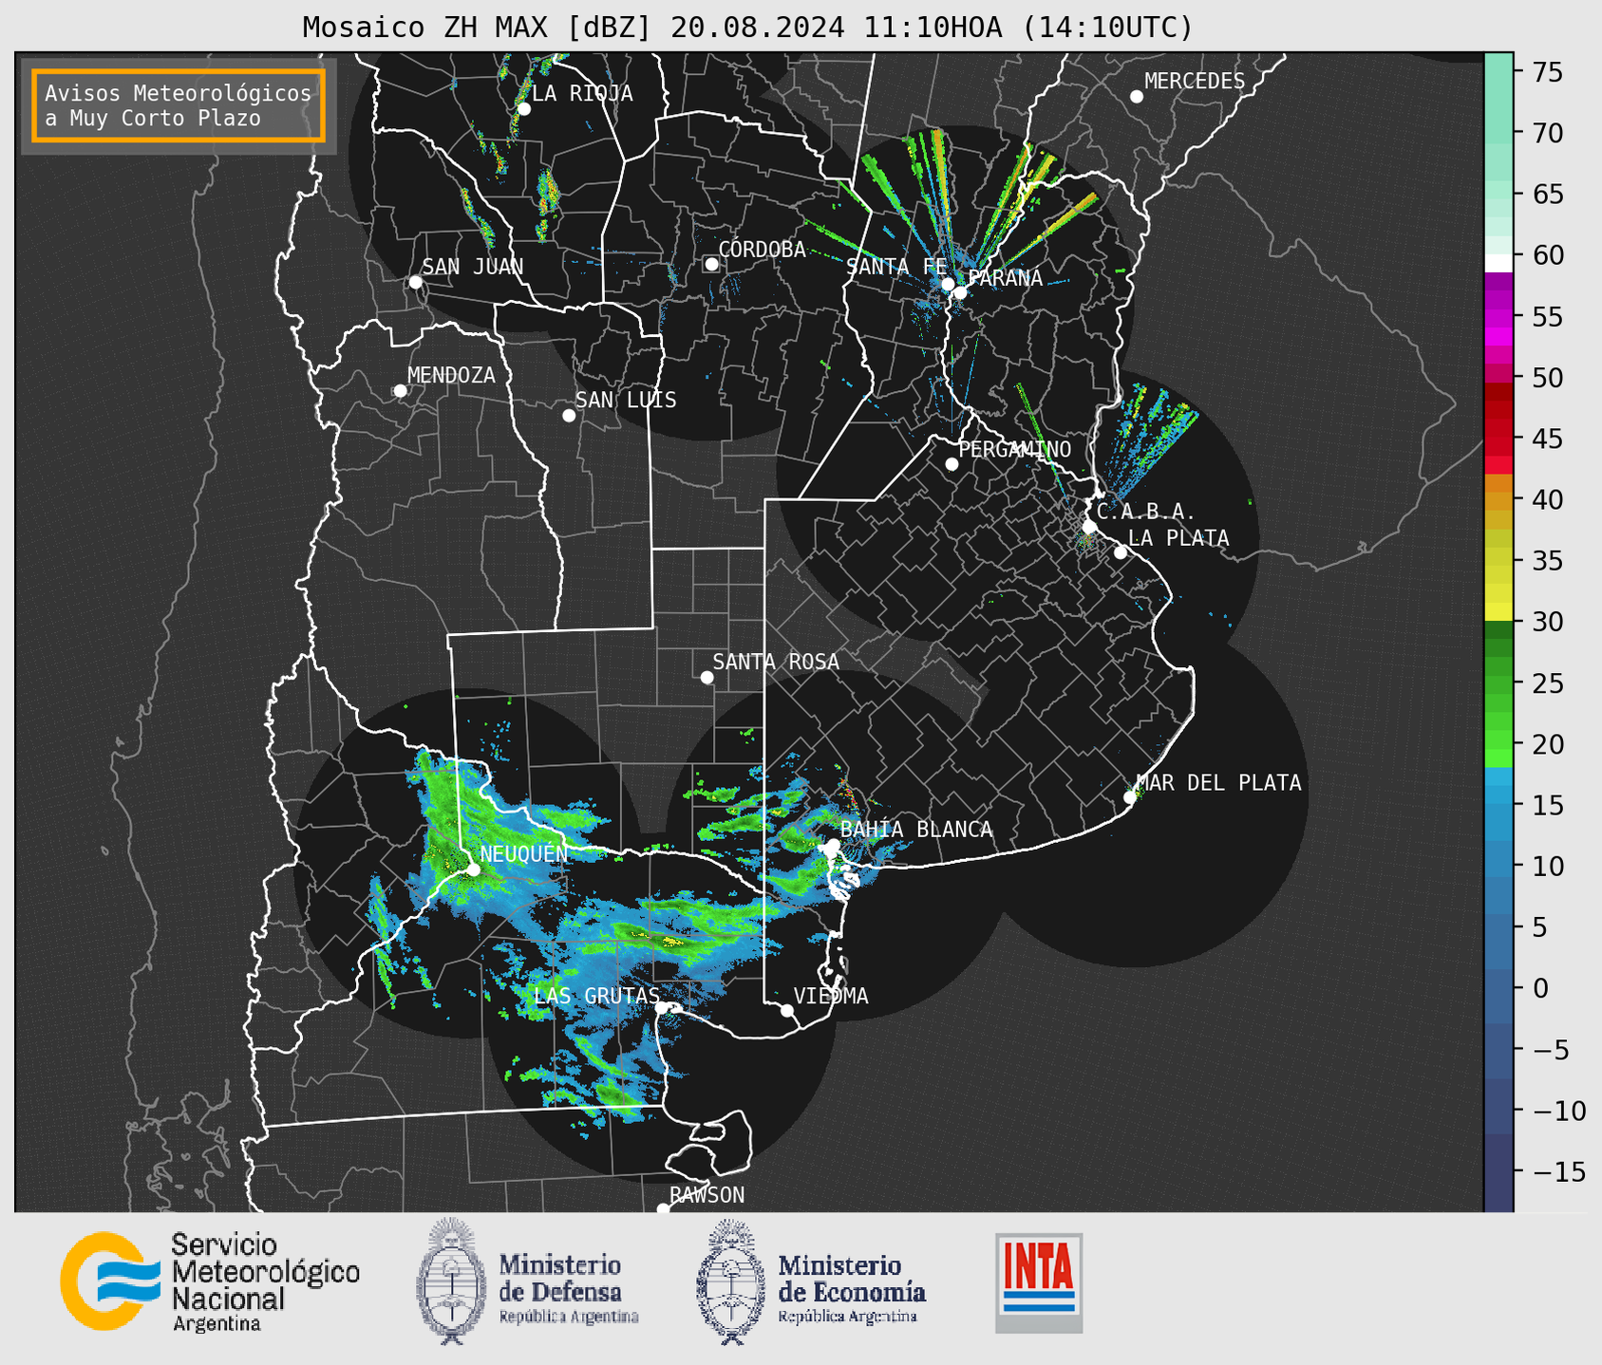Click the Mercedes city dot
Screen dimensions: 1602x1365
1137,97
